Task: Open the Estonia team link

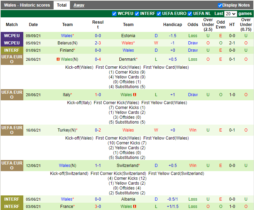Action: (x=128, y=36)
